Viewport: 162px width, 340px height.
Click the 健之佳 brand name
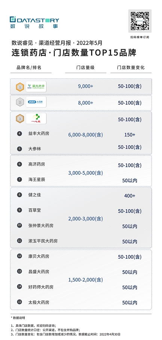click(x=35, y=195)
